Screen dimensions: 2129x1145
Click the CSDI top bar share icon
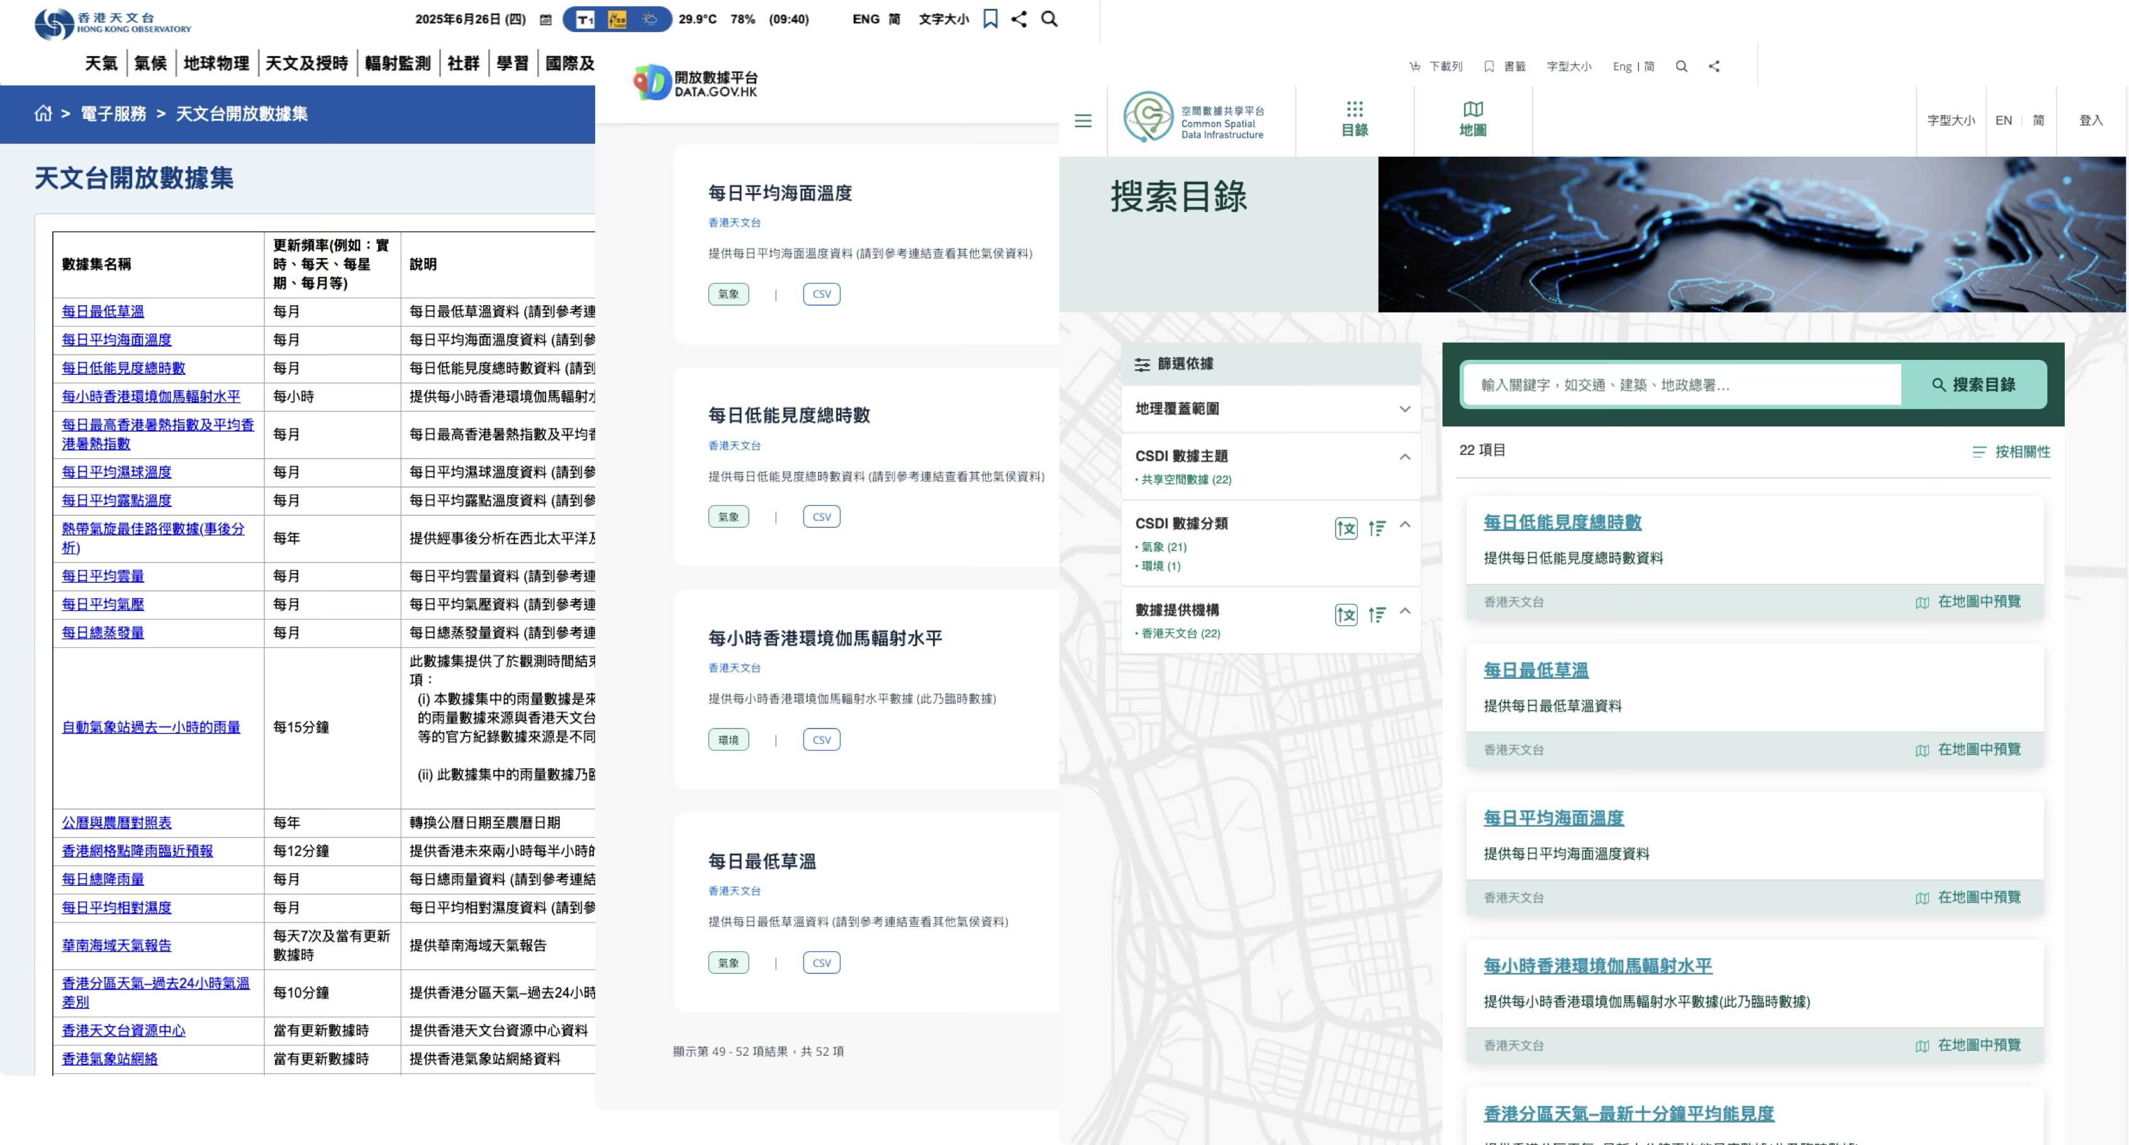coord(1714,66)
